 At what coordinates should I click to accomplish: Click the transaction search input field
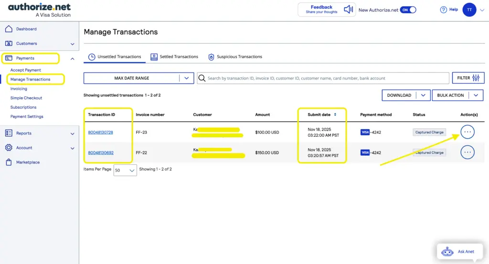pos(323,78)
